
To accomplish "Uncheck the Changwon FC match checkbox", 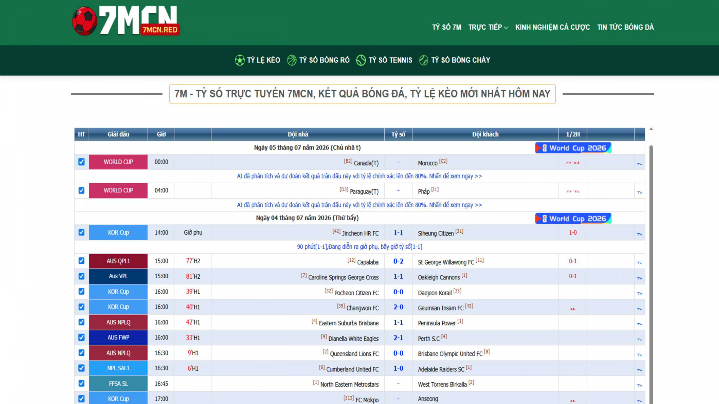I will 81,307.
